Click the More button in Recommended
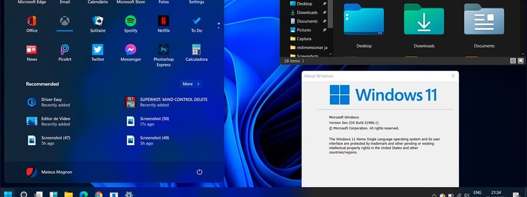This screenshot has height=197, width=527. tap(191, 84)
